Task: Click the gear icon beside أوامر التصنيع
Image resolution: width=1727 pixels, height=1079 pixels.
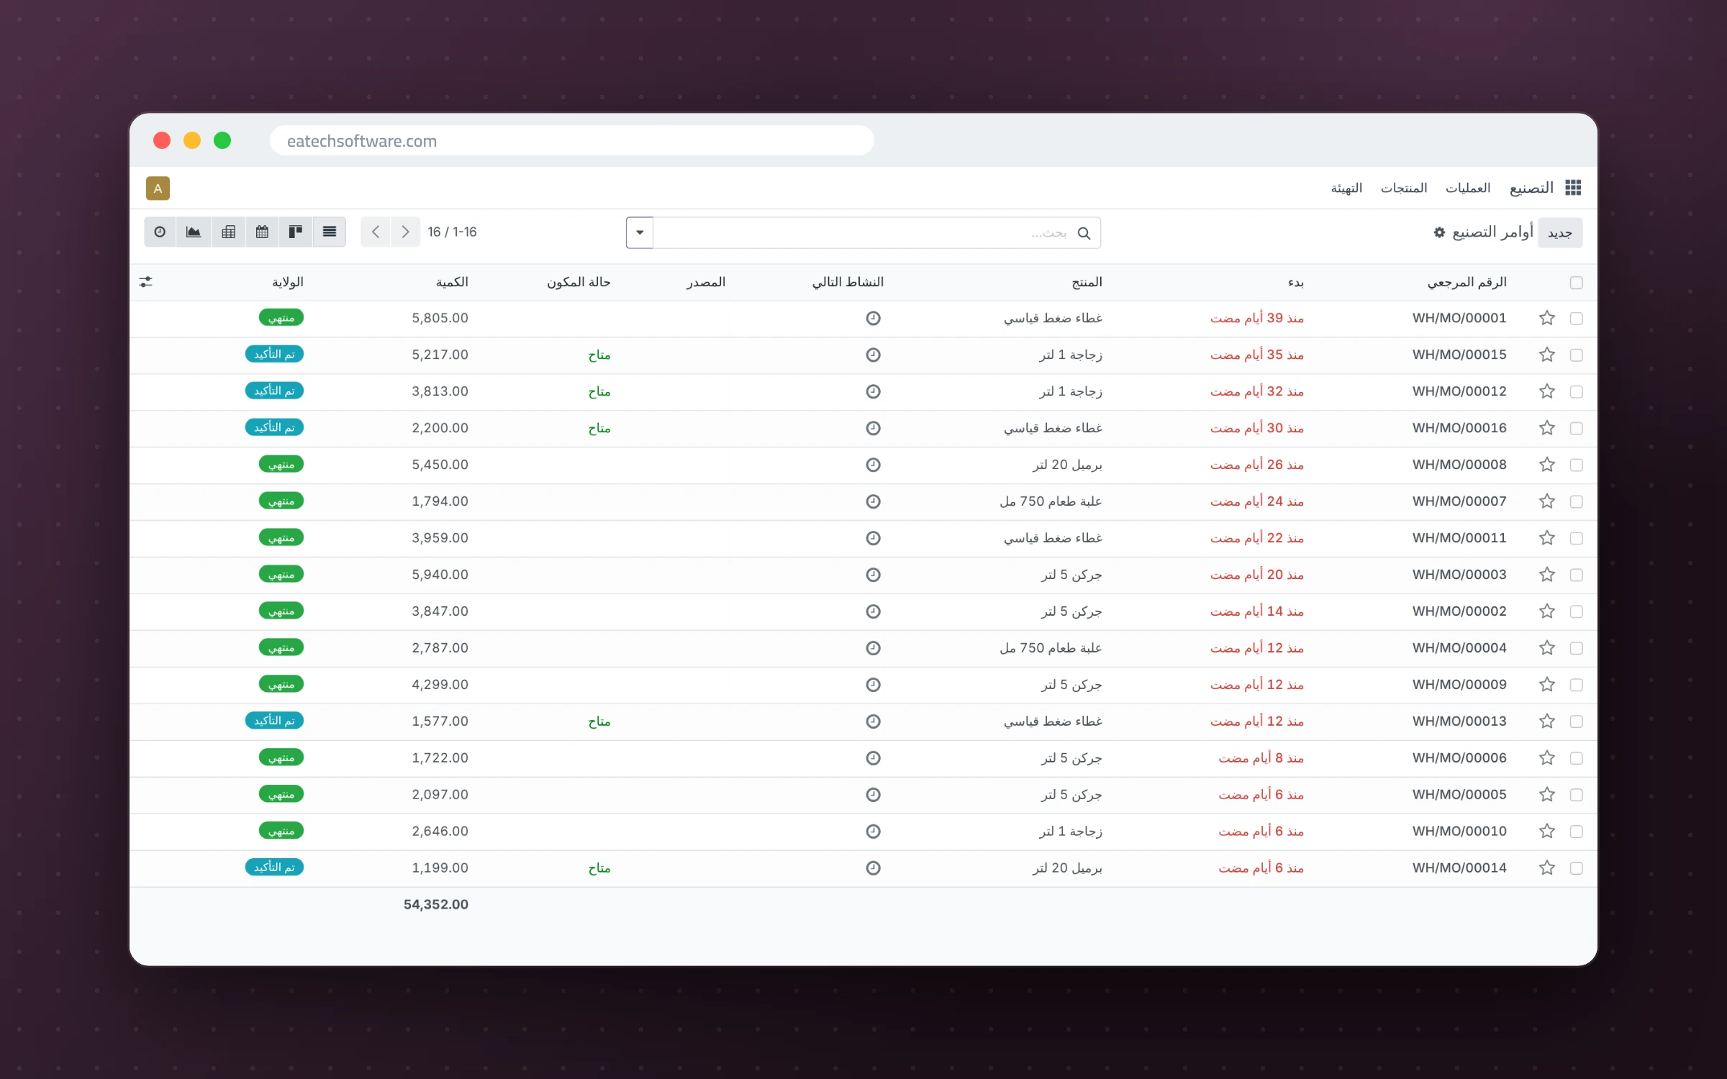Action: [1439, 232]
